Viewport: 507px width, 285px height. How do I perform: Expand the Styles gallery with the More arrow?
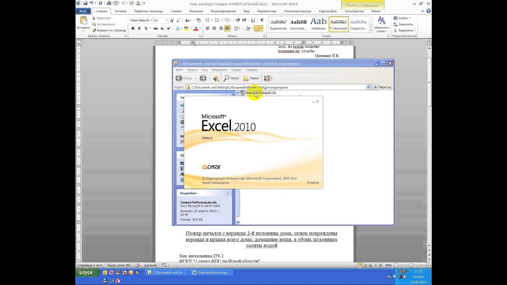click(371, 30)
